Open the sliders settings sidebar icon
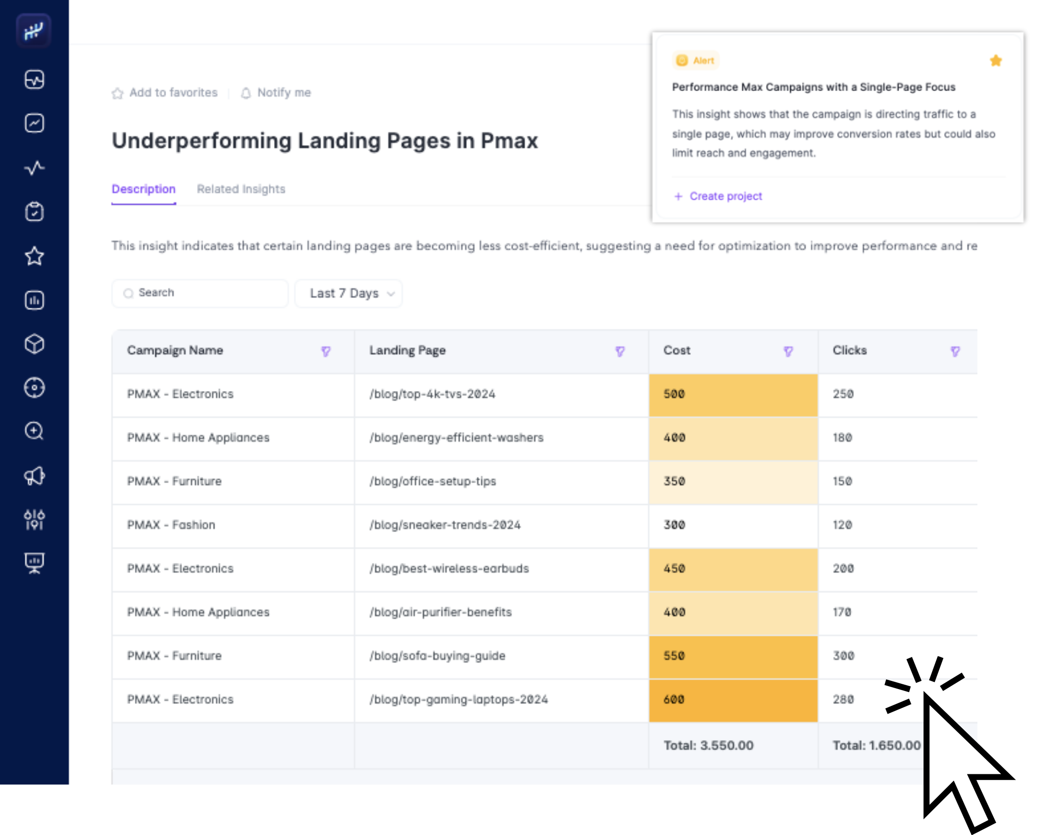 coord(34,520)
